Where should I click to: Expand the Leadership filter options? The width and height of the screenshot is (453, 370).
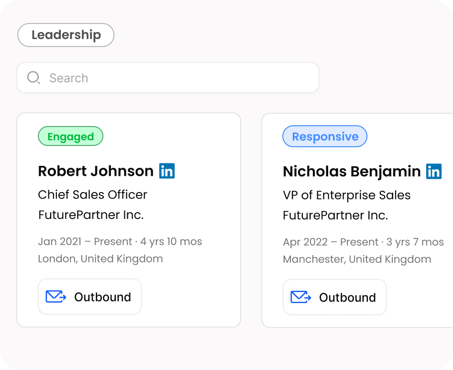pyautogui.click(x=66, y=35)
